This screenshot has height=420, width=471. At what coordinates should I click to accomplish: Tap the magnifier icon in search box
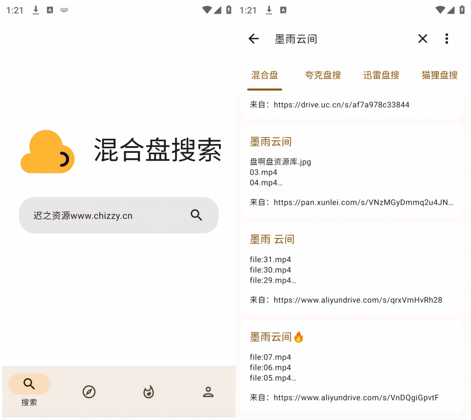point(196,215)
